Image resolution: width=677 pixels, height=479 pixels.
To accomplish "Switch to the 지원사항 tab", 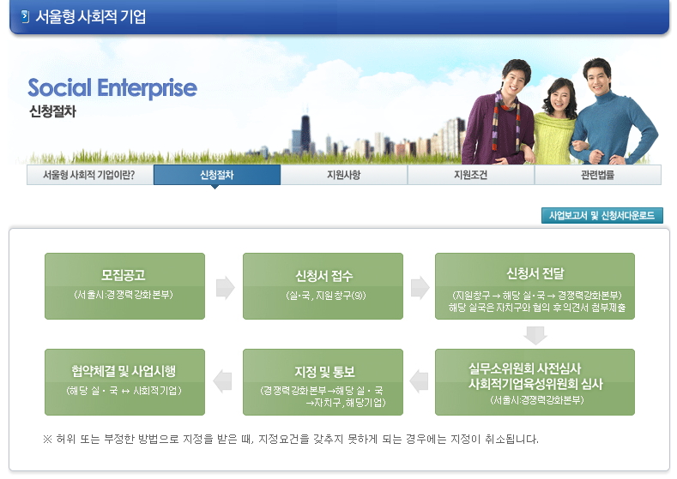I will coord(343,175).
